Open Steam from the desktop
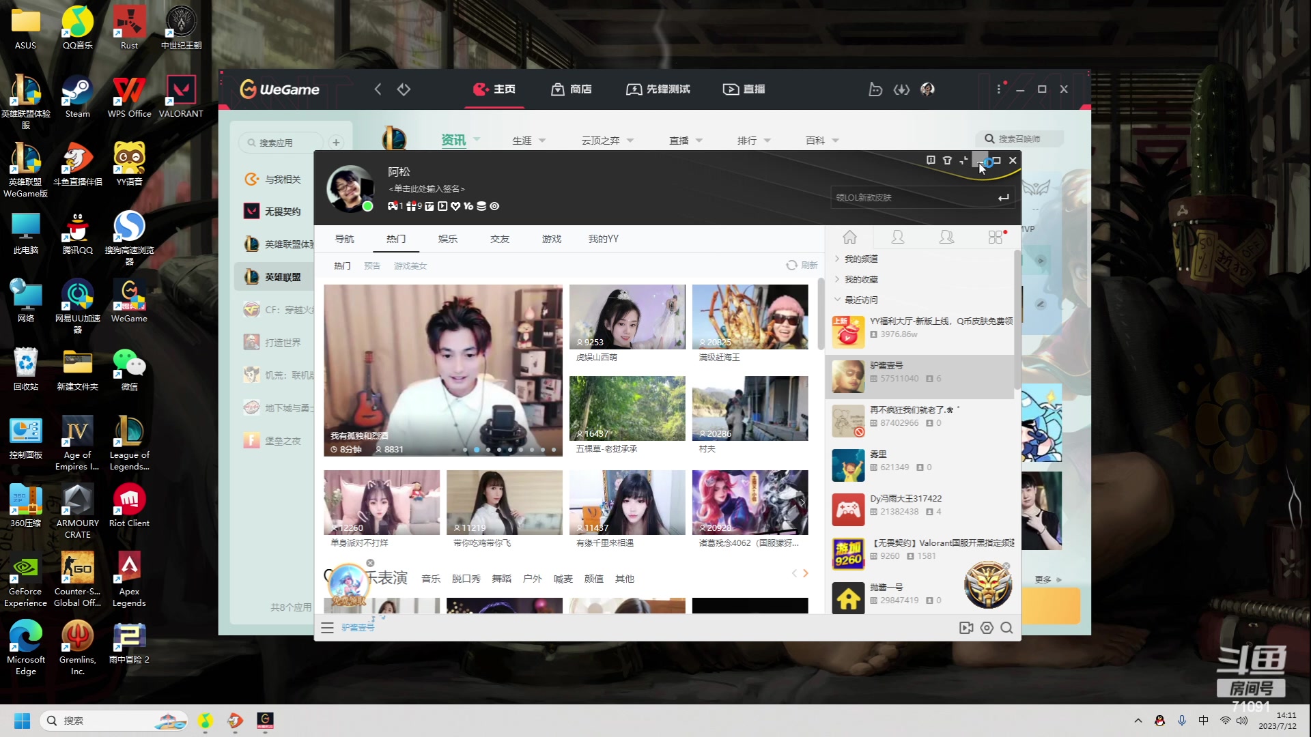 [x=77, y=96]
